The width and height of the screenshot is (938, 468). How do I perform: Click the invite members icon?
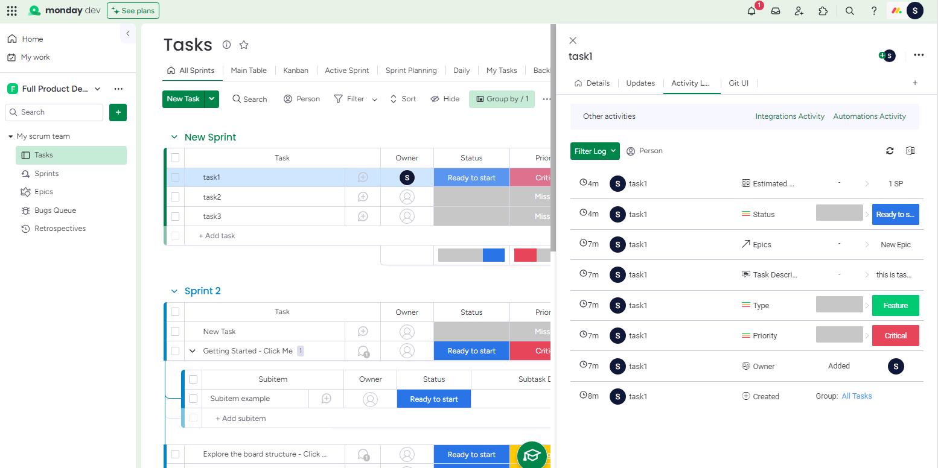799,11
